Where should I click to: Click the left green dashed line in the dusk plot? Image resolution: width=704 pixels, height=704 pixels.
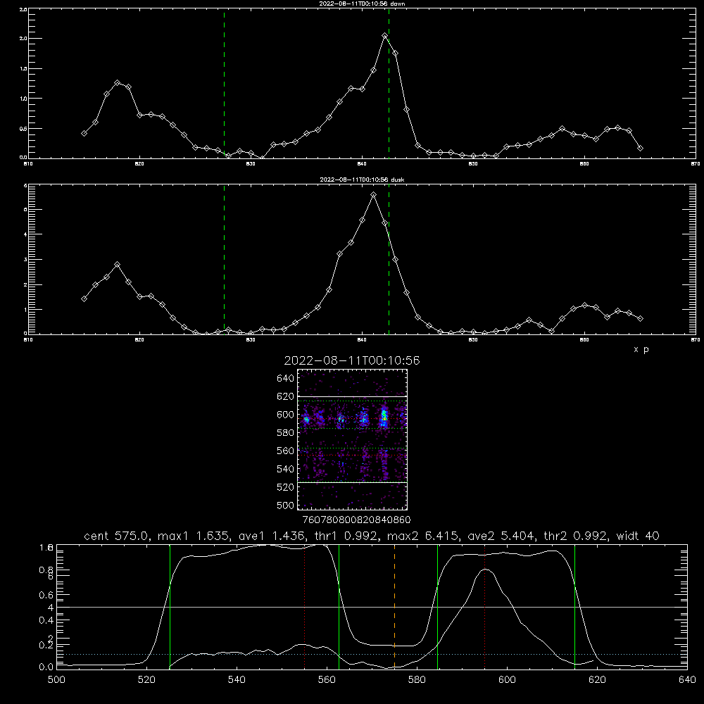[x=224, y=260]
